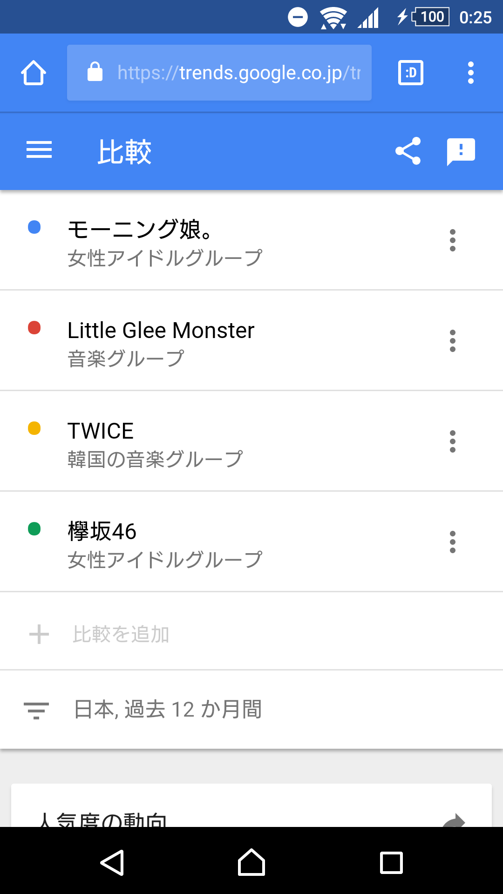503x894 pixels.
Task: Tap the Android back navigation button
Action: point(112,863)
